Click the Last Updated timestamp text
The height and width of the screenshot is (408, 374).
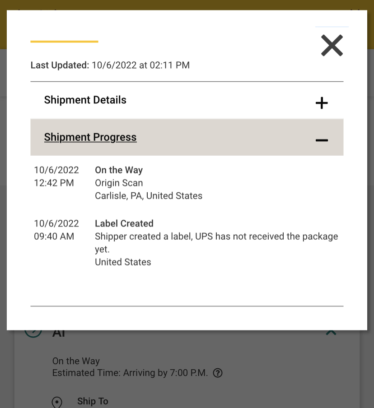tap(110, 65)
